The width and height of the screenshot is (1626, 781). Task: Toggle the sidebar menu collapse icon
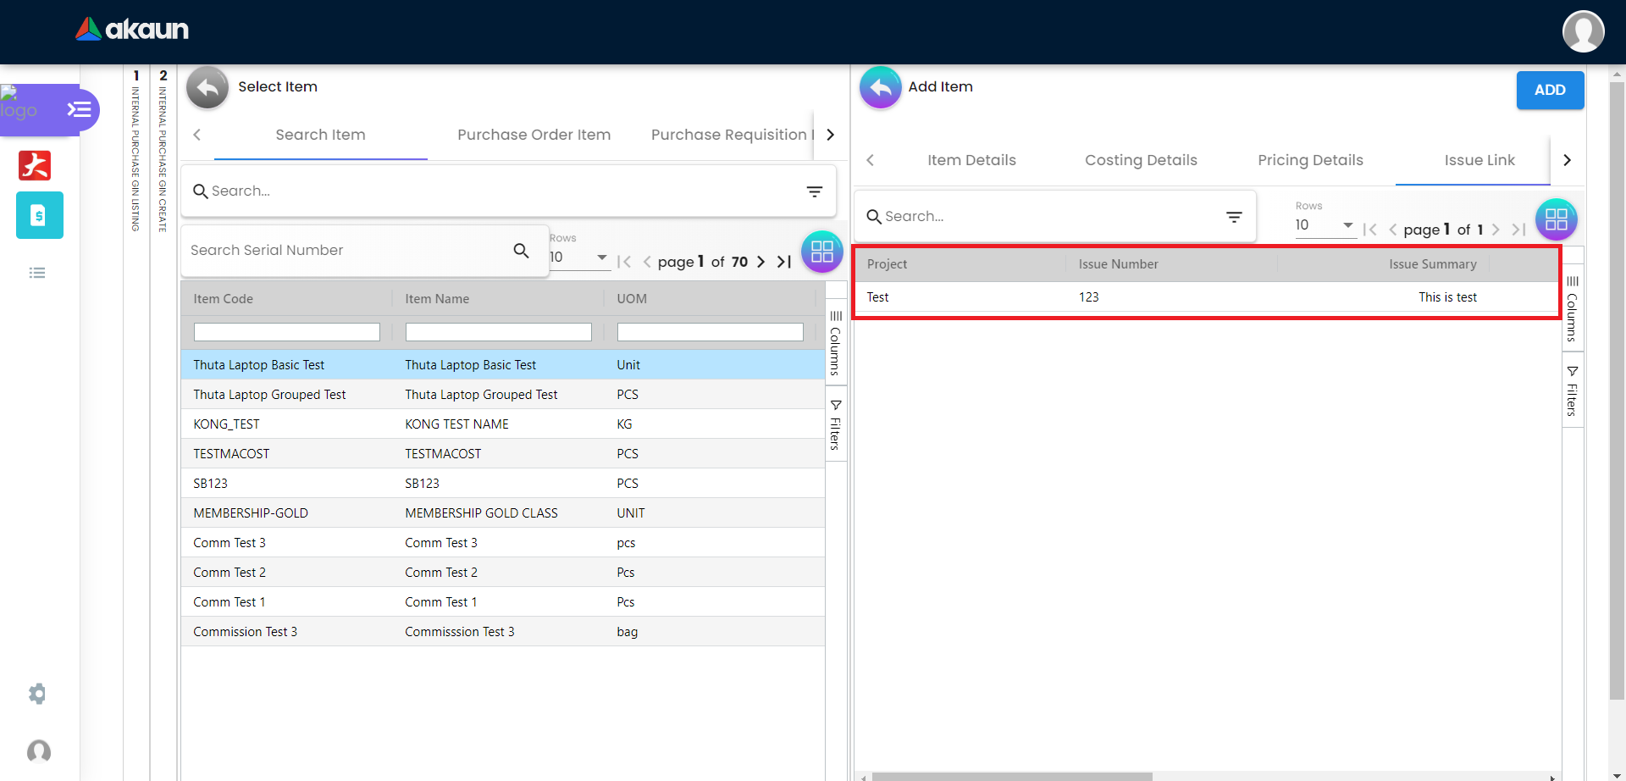80,109
